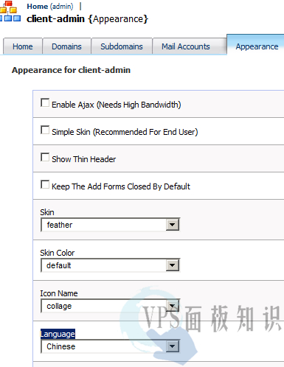Screen dimensions: 284x367
Task: Select the Appearance tab
Action: click(256, 46)
